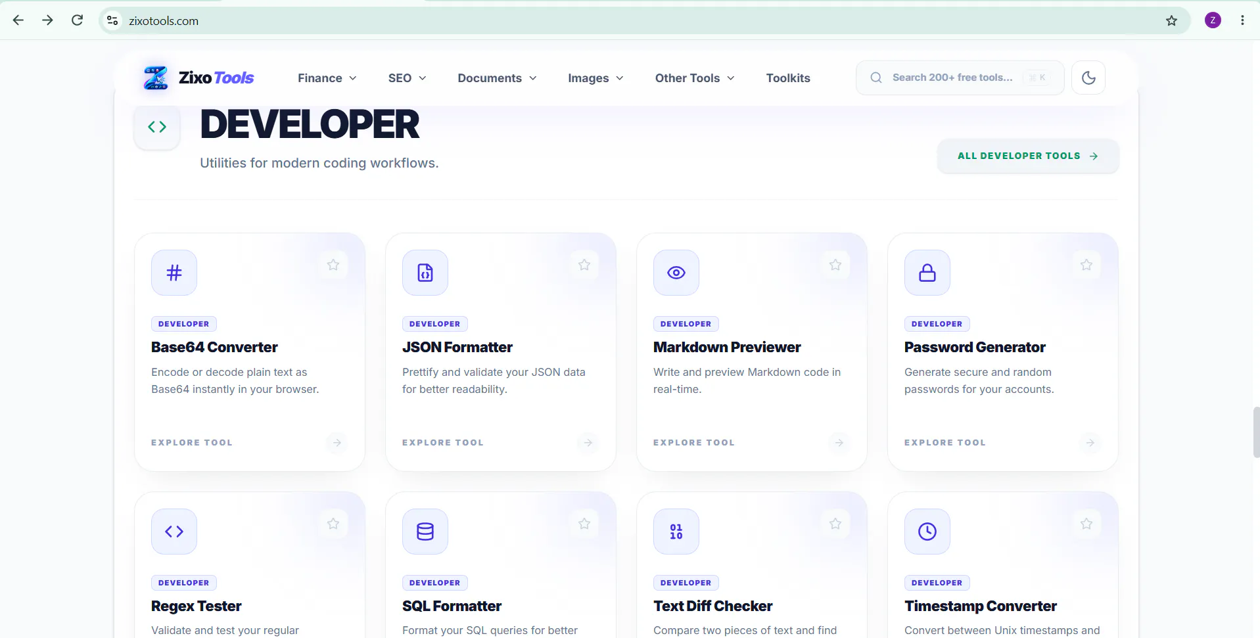Click the Developer section code brackets icon
This screenshot has height=638, width=1260.
pos(157,127)
